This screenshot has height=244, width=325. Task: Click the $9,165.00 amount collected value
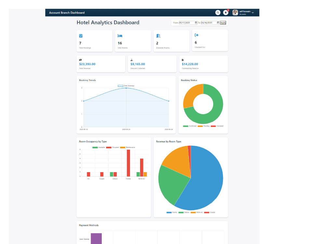point(137,64)
